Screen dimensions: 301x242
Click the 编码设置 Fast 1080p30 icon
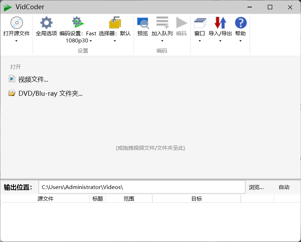coord(78,22)
